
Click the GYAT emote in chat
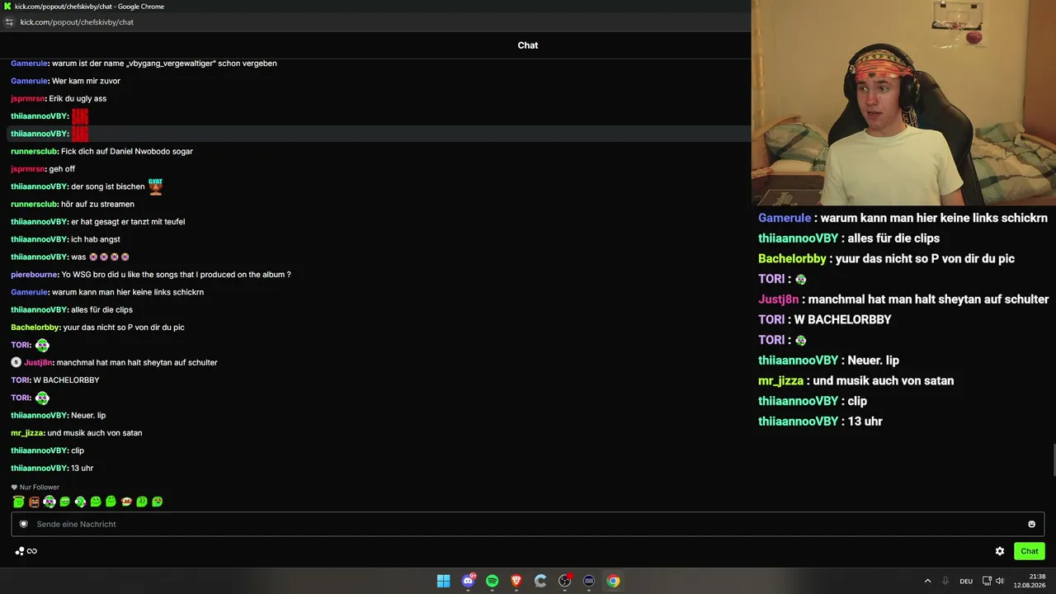(x=155, y=186)
